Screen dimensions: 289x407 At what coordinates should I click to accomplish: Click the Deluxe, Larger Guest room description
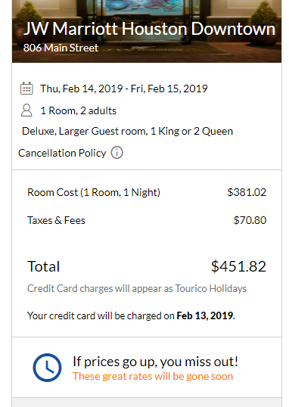tap(128, 132)
